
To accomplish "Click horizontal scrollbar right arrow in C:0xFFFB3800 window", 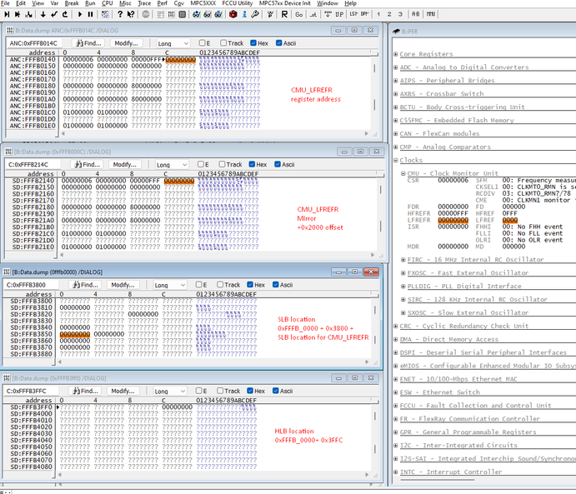I will point(367,362).
